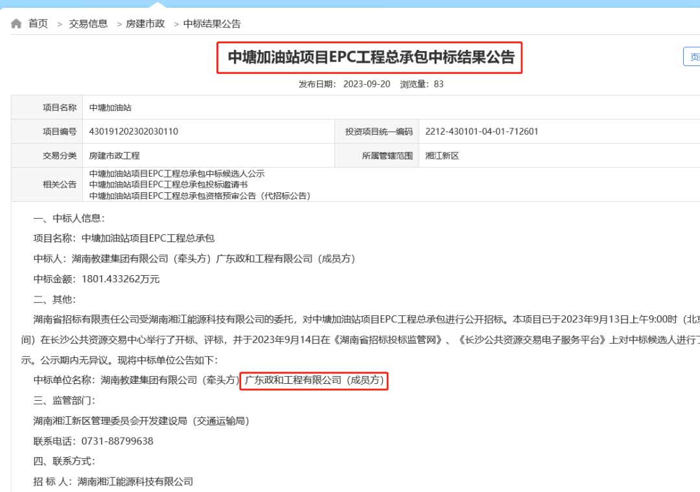
Task: Click the sentence 公示期内无异议。现将中标单位公告如下
Action: [129, 360]
